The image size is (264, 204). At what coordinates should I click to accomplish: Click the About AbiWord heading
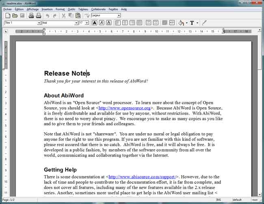pyautogui.click(x=64, y=96)
